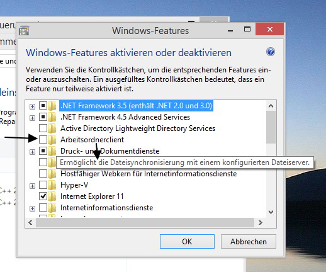Enable Hostfähiger Webkern für Internetinformationsdienste checkbox

click(x=43, y=173)
